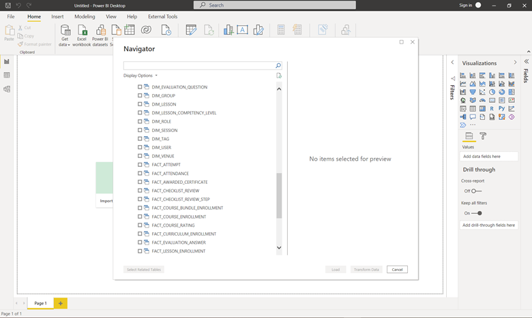The width and height of the screenshot is (532, 318).
Task: Open the External Tools ribbon tab
Action: coord(162,16)
